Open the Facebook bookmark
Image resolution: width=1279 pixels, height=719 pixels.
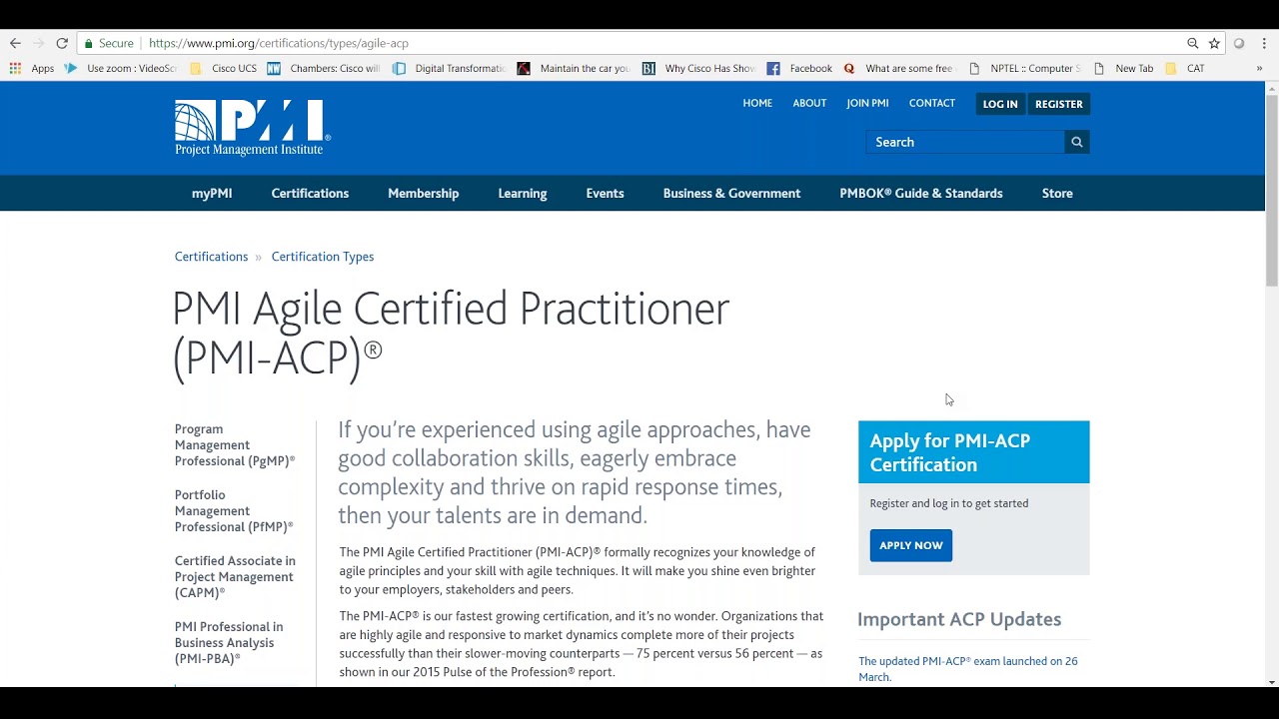tap(799, 68)
